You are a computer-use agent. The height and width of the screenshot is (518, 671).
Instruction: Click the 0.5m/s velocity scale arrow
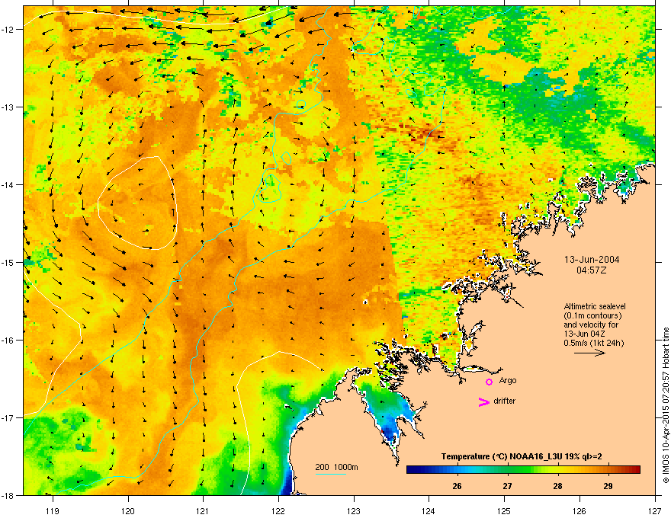pyautogui.click(x=589, y=353)
